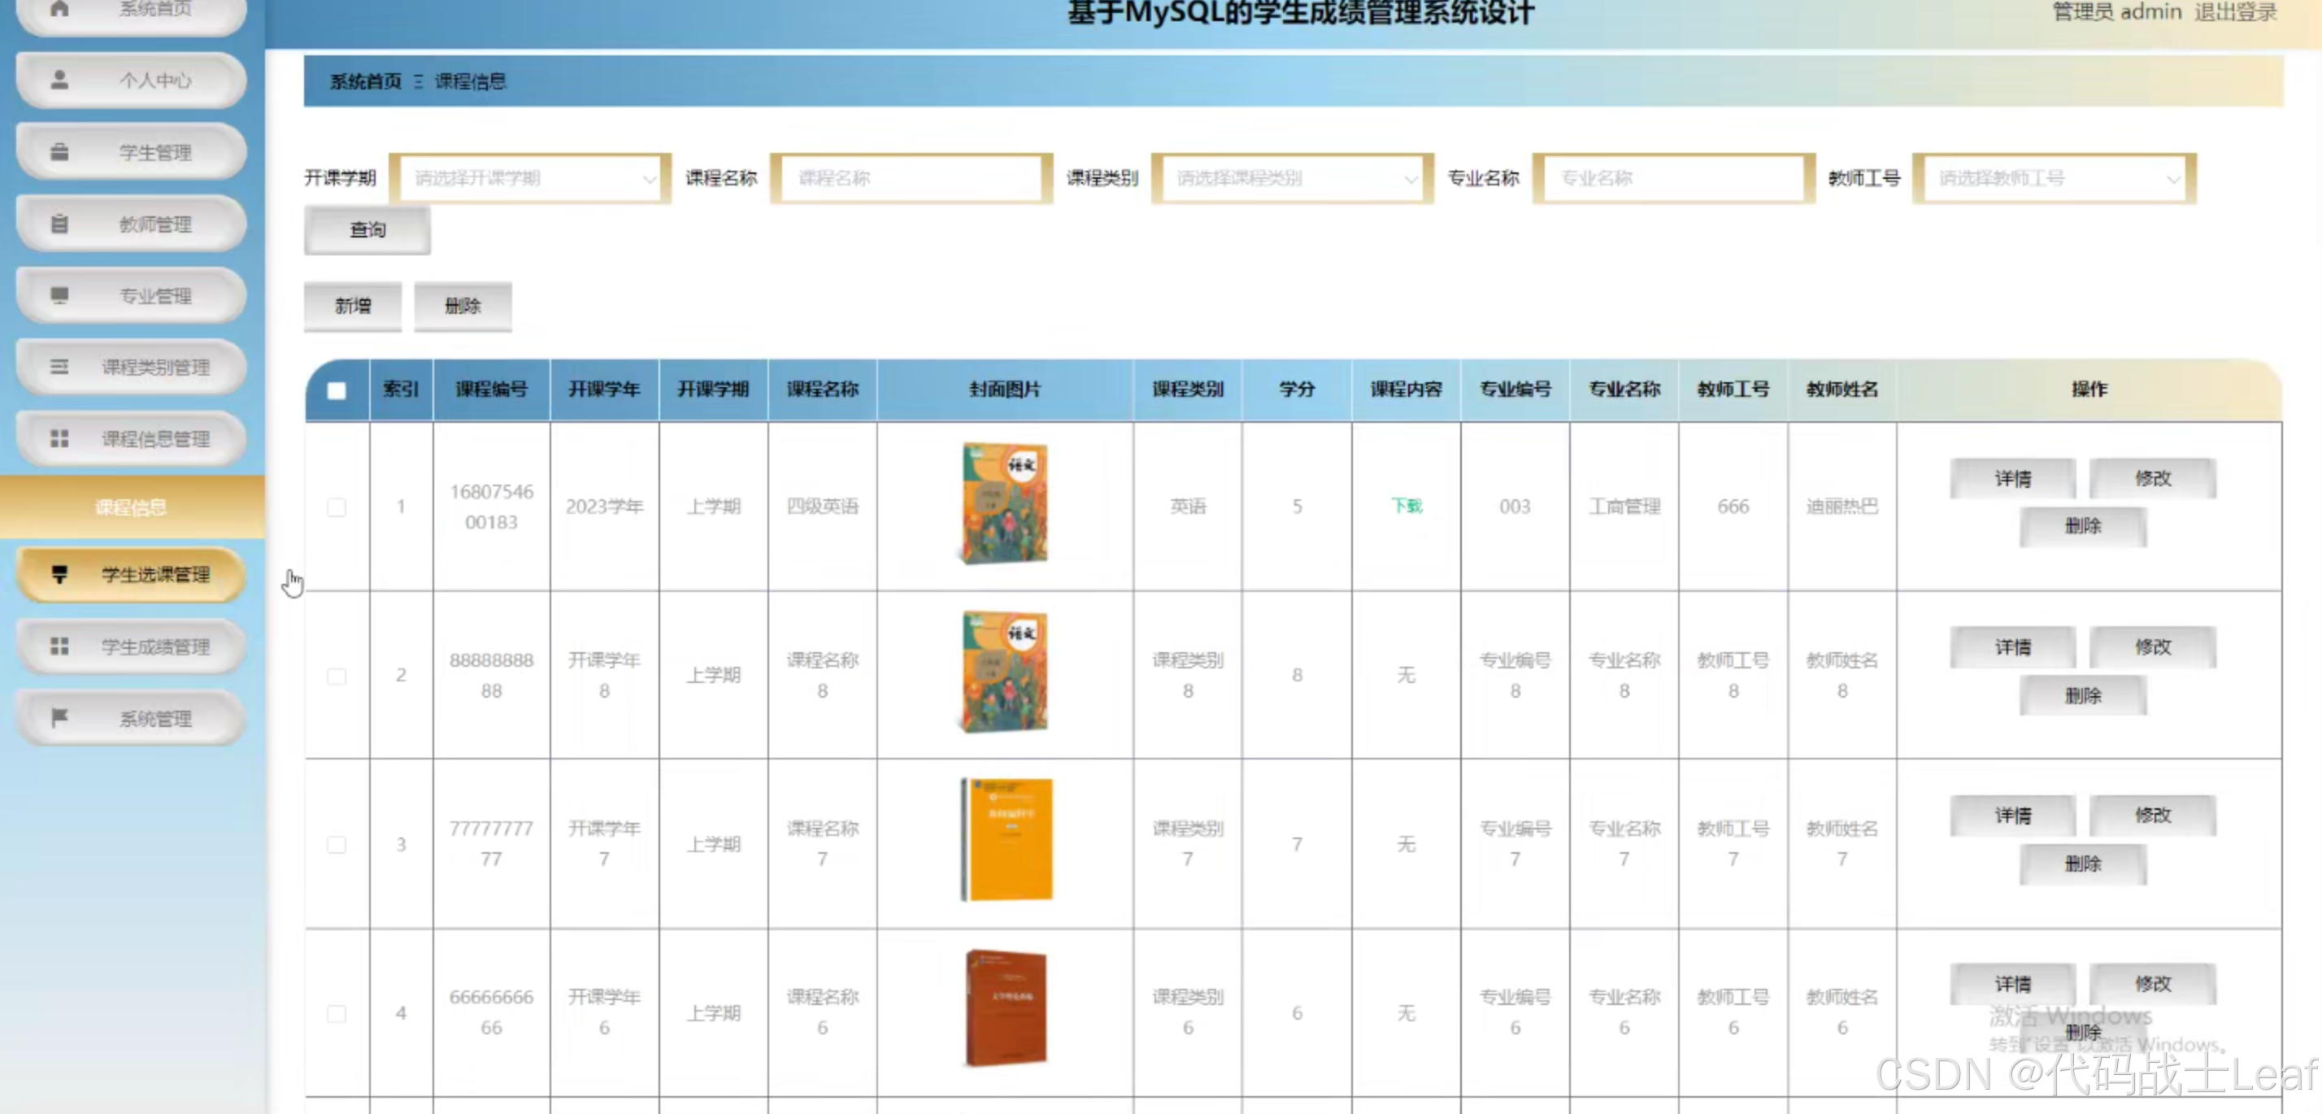This screenshot has width=2322, height=1114.
Task: Open the 课程类别 dropdown filter
Action: tap(1292, 178)
